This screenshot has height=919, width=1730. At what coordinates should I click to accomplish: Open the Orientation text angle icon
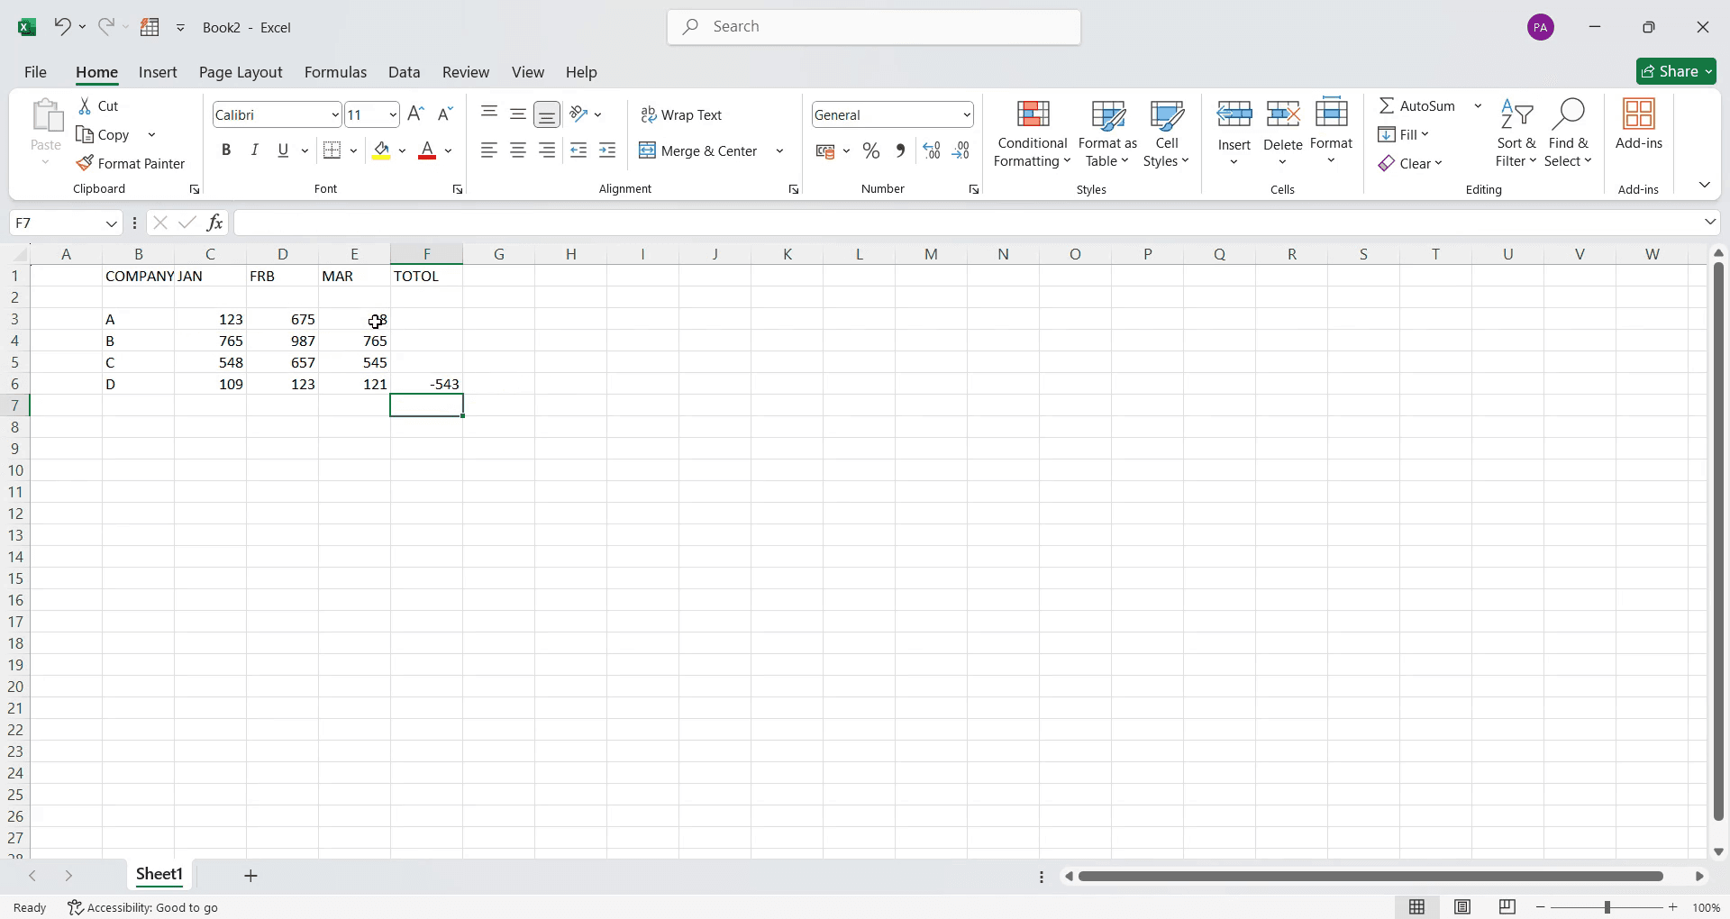click(x=579, y=114)
